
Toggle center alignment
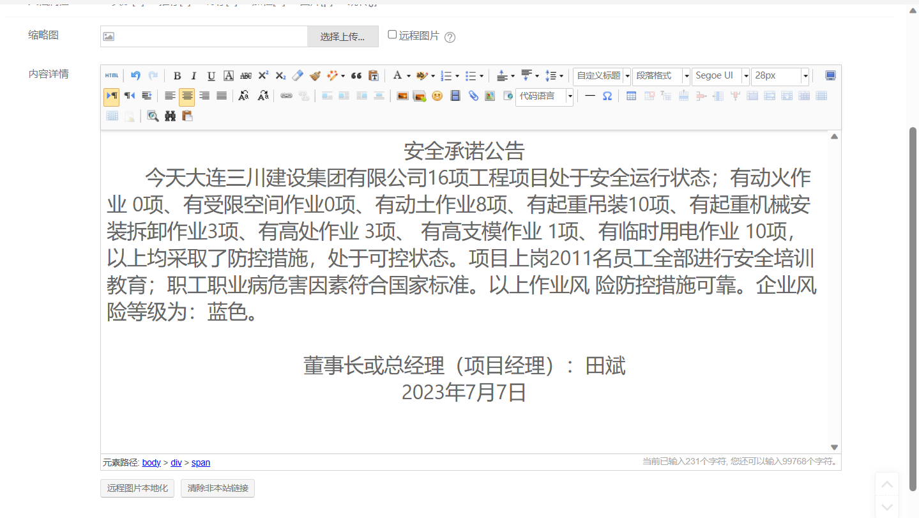(x=187, y=96)
